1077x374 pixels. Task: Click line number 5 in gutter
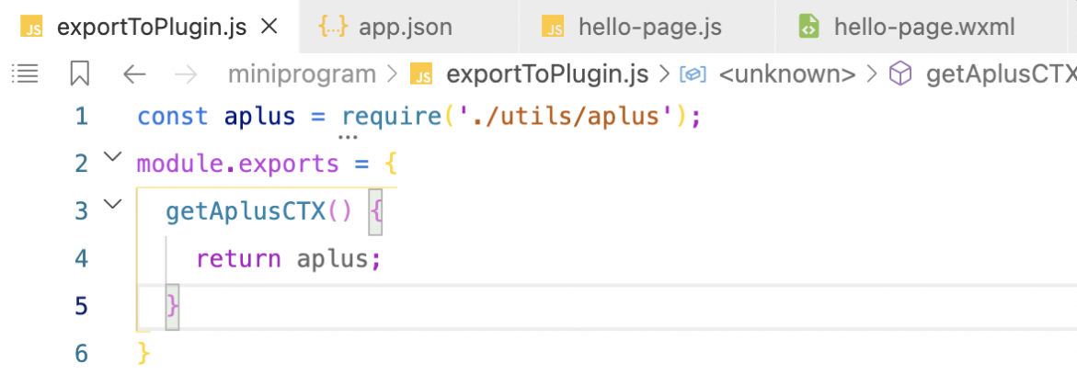tap(81, 305)
